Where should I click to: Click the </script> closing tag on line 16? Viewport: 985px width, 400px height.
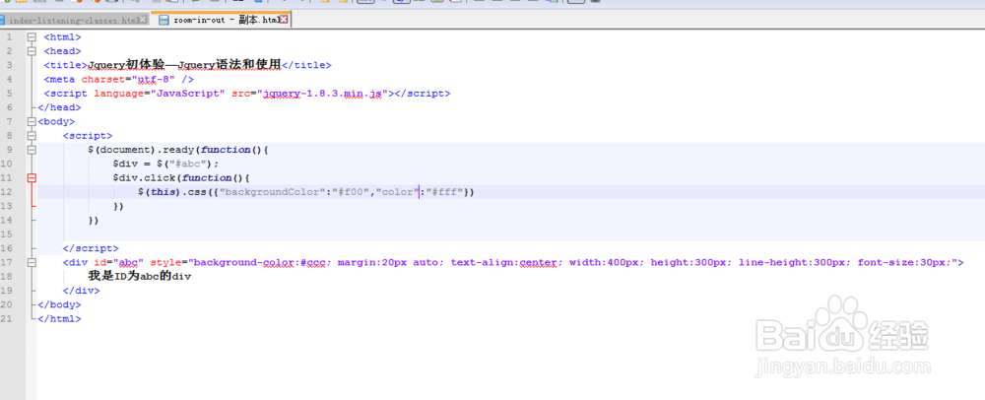point(91,248)
